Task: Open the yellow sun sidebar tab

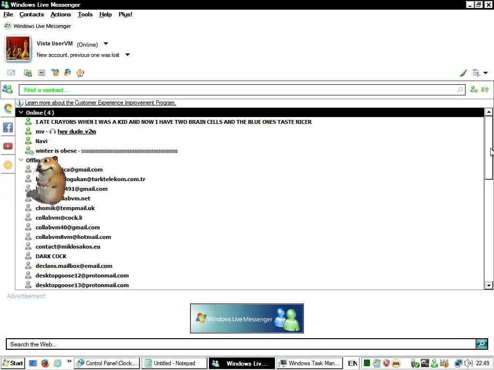Action: (8, 165)
